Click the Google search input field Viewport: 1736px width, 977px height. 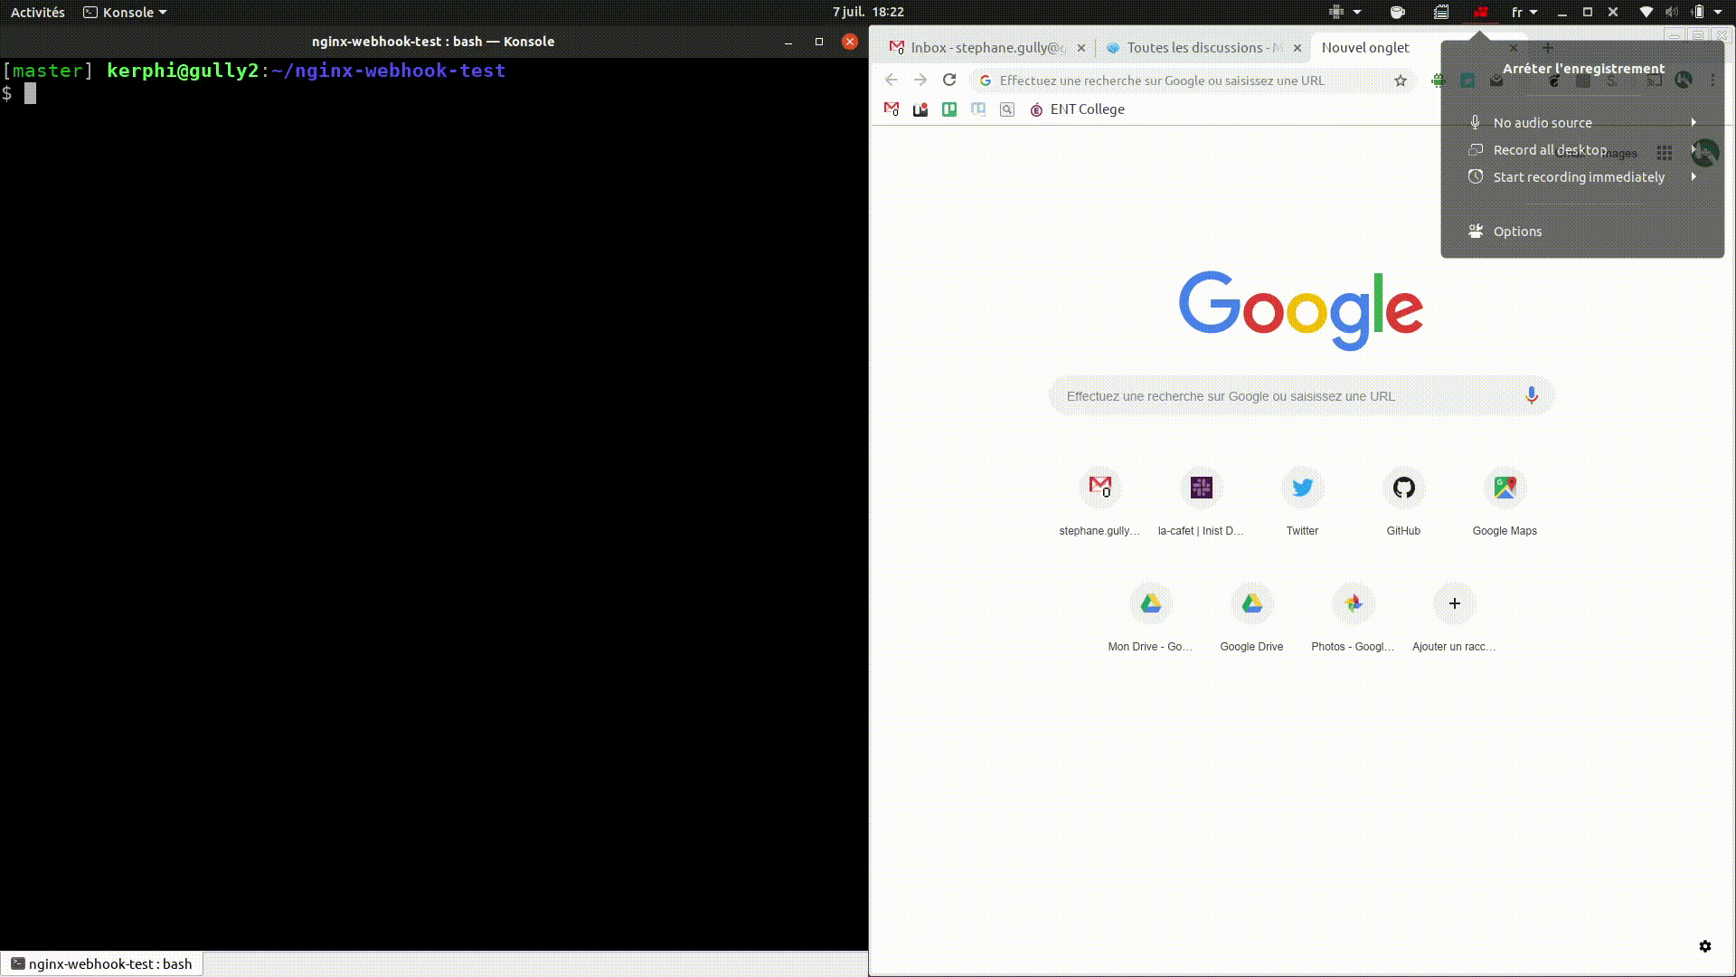pyautogui.click(x=1301, y=394)
